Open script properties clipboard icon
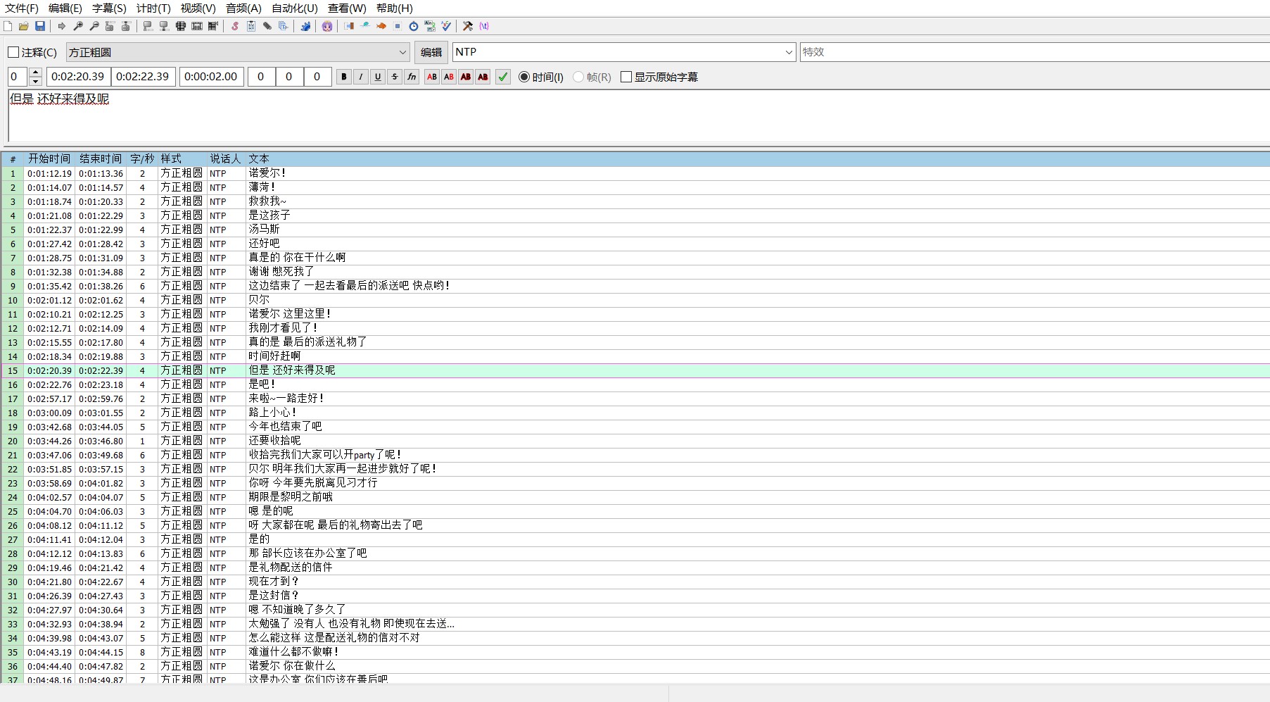The height and width of the screenshot is (702, 1270). click(x=251, y=26)
